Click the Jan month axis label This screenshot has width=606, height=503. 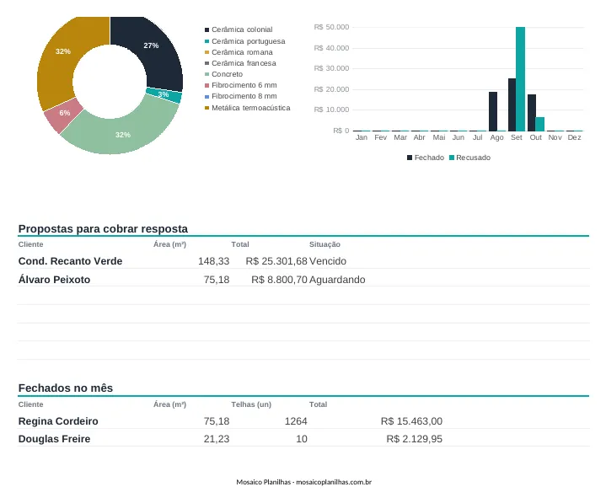coord(362,137)
